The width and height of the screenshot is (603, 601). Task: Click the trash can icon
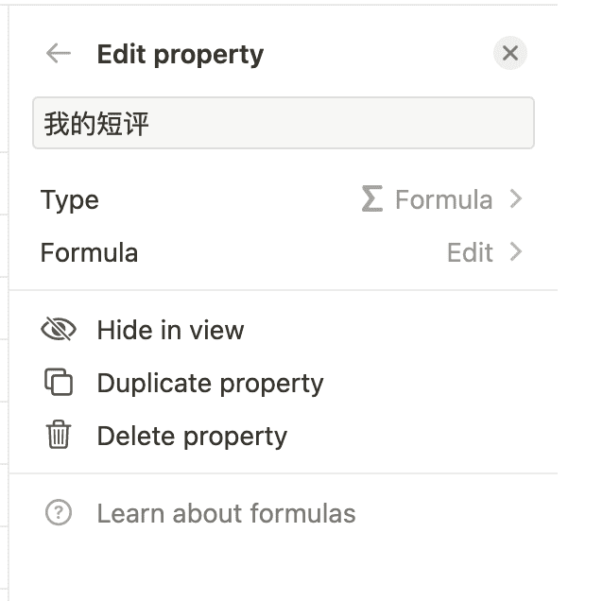pyautogui.click(x=59, y=436)
